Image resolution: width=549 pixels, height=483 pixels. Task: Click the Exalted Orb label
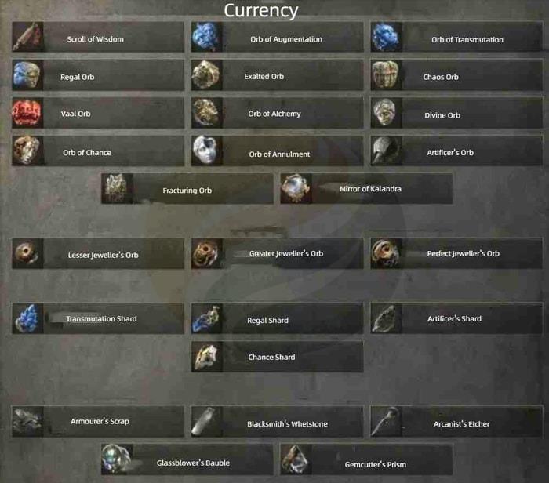click(264, 76)
